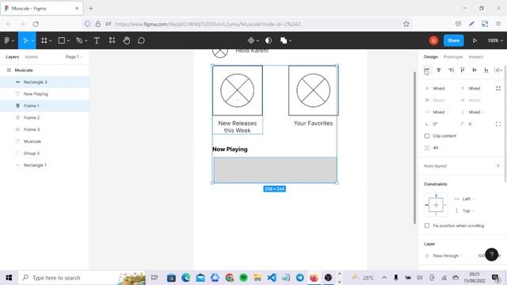Open the Firefox application menu
The height and width of the screenshot is (285, 507).
point(498,24)
